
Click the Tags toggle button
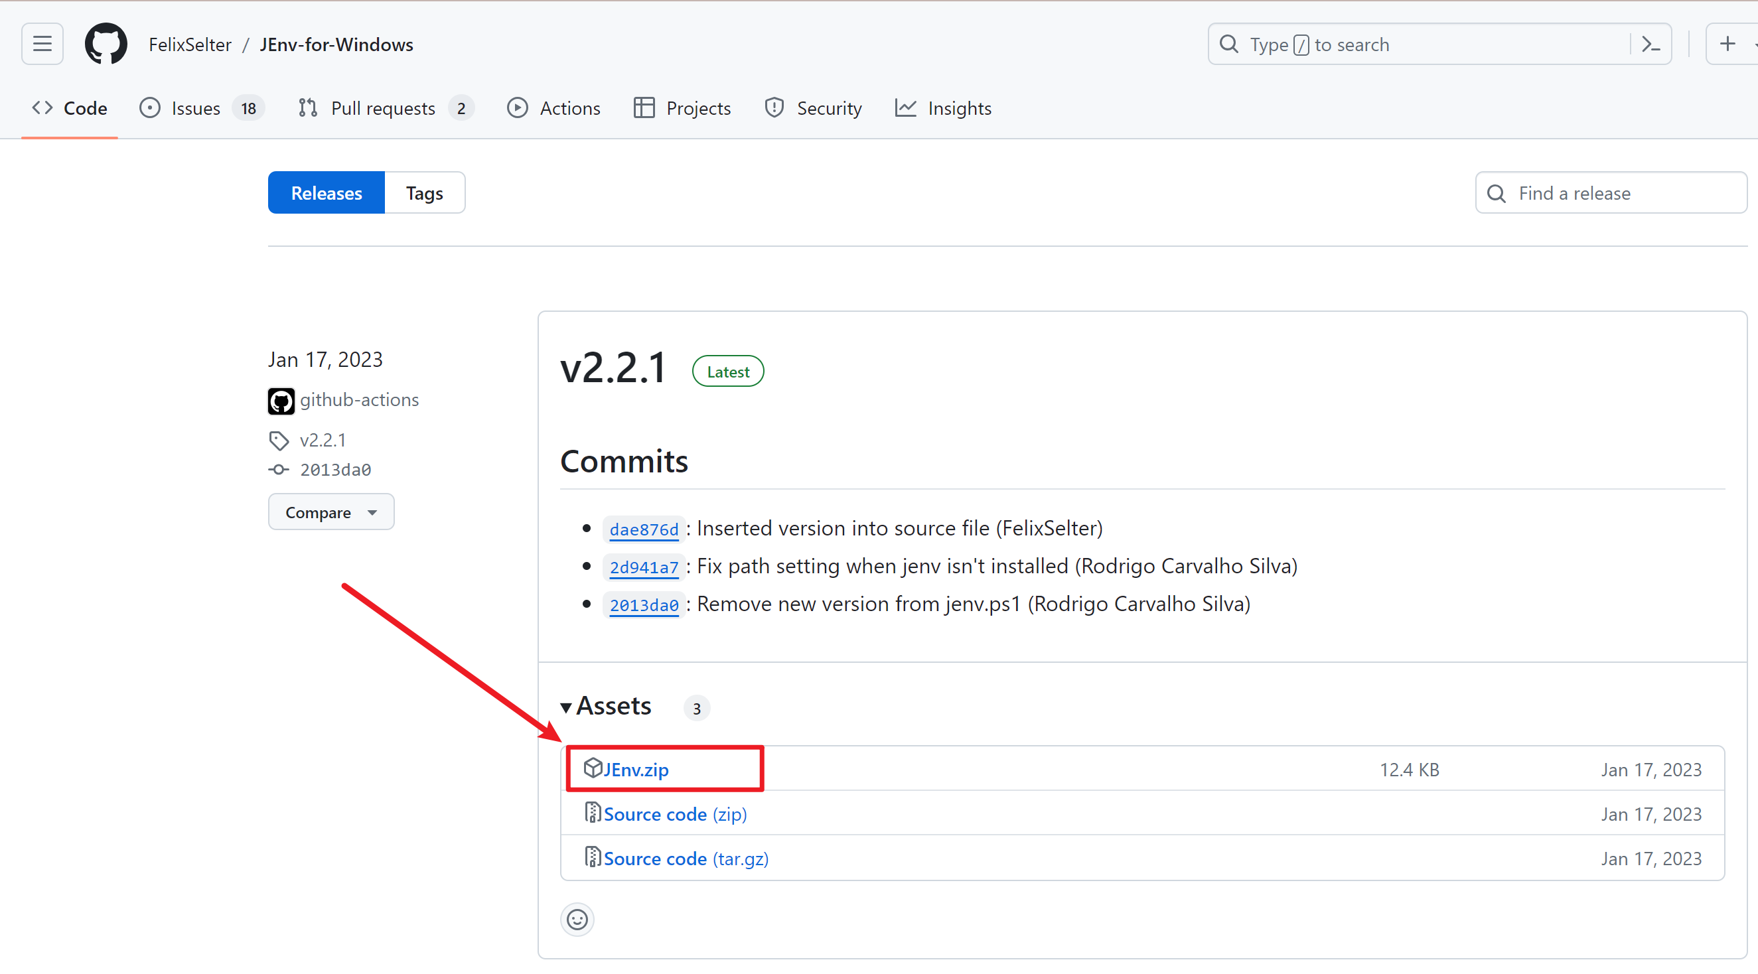pos(423,193)
